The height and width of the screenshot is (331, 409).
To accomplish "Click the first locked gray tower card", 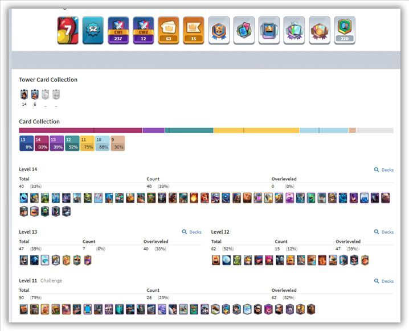I will coord(46,94).
